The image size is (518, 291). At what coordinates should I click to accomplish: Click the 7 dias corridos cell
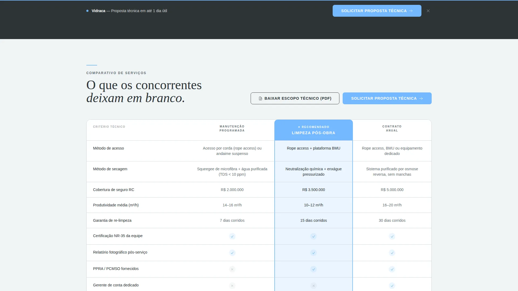tap(232, 220)
